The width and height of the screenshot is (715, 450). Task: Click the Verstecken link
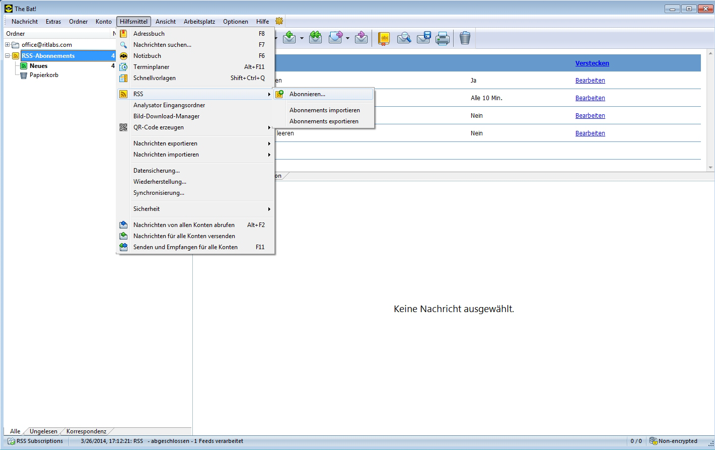tap(592, 63)
